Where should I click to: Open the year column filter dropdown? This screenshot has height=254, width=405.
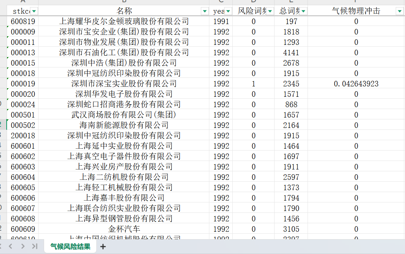pyautogui.click(x=228, y=11)
